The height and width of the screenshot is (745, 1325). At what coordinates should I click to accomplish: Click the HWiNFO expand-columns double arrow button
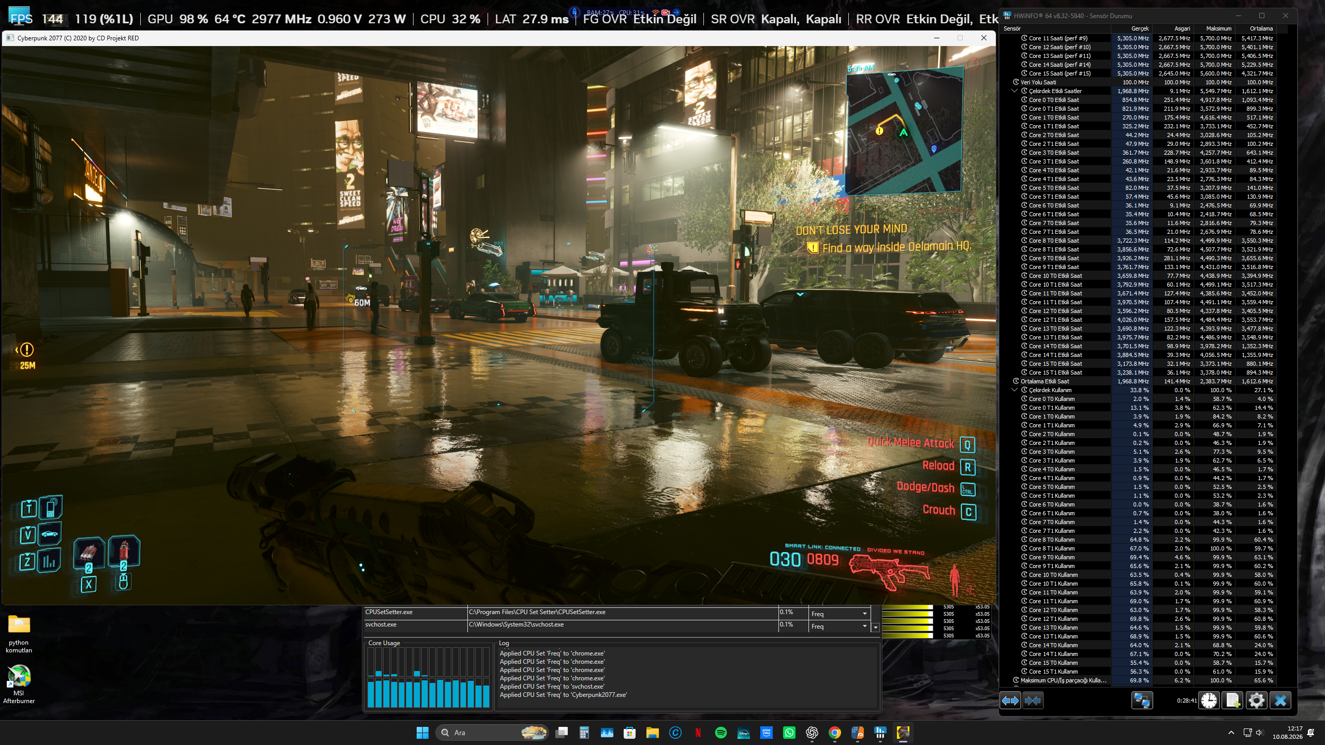1010,701
